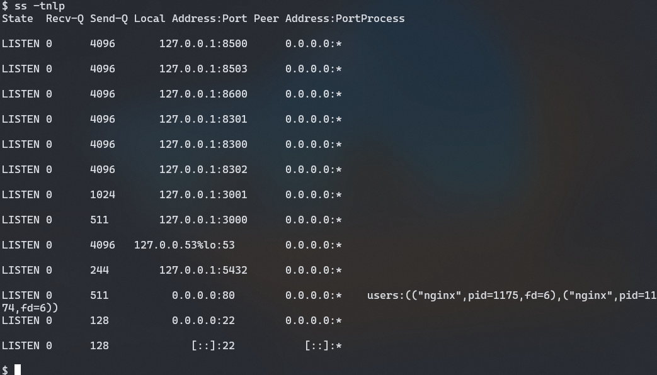Click the 'Send-Q' column header
Screen dimensions: 657x375
[x=108, y=18]
